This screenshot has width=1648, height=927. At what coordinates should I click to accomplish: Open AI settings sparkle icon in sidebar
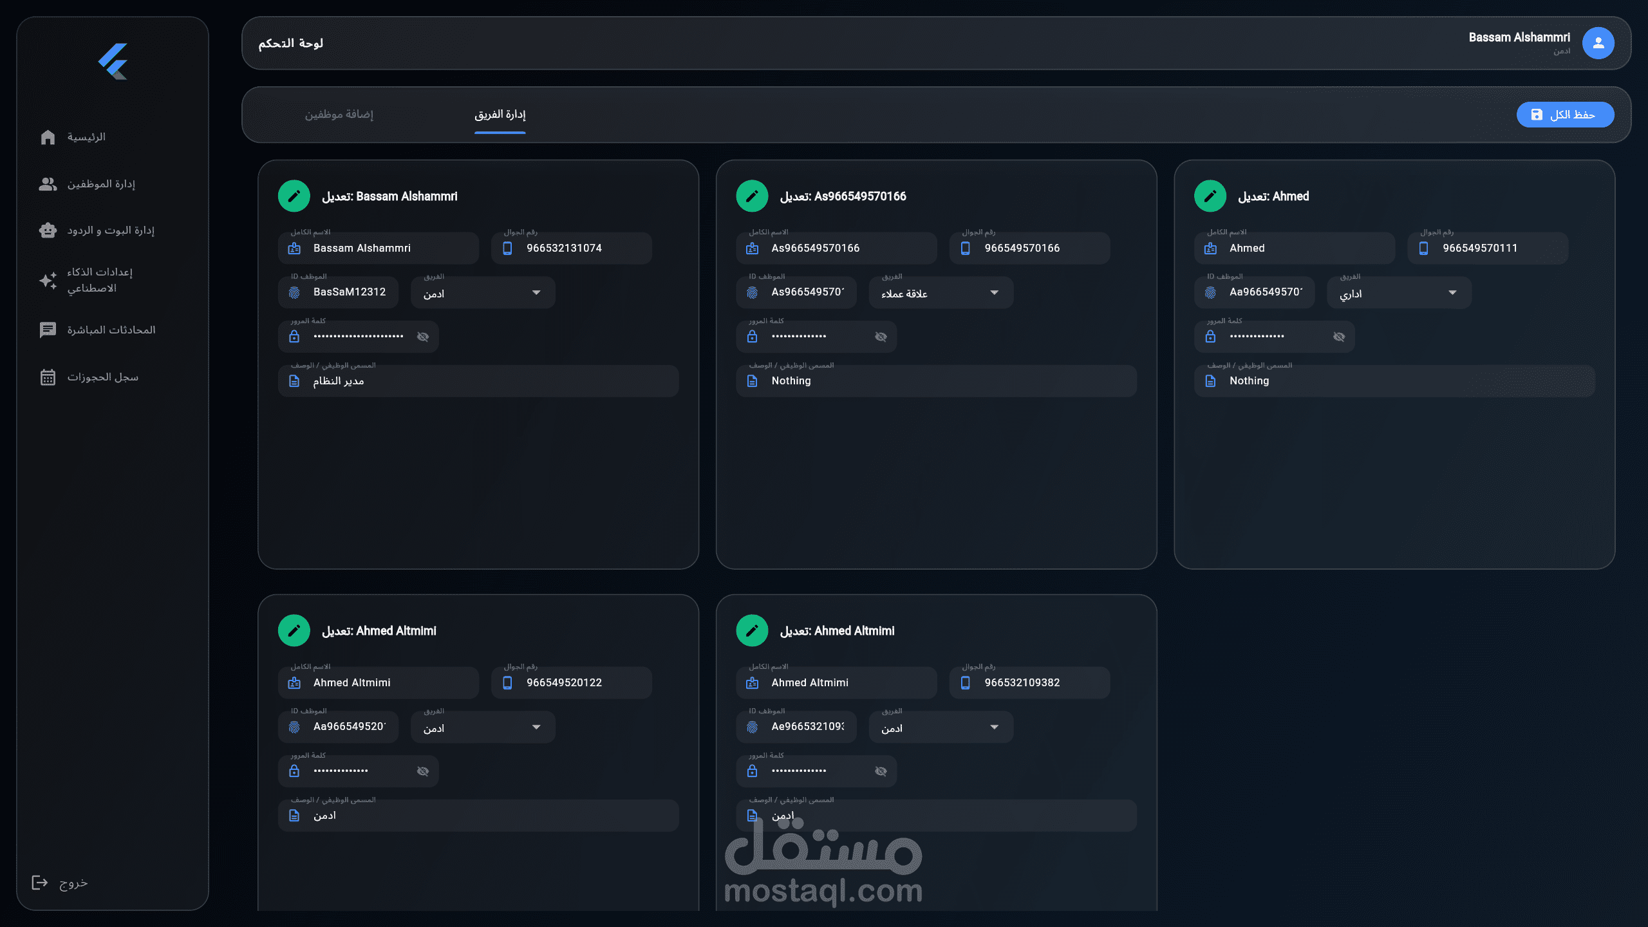(x=48, y=280)
